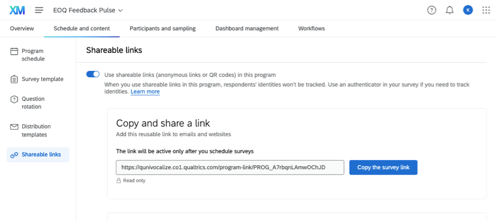Viewport: 496px width, 221px height.
Task: Click the XM logo
Action: click(x=17, y=10)
